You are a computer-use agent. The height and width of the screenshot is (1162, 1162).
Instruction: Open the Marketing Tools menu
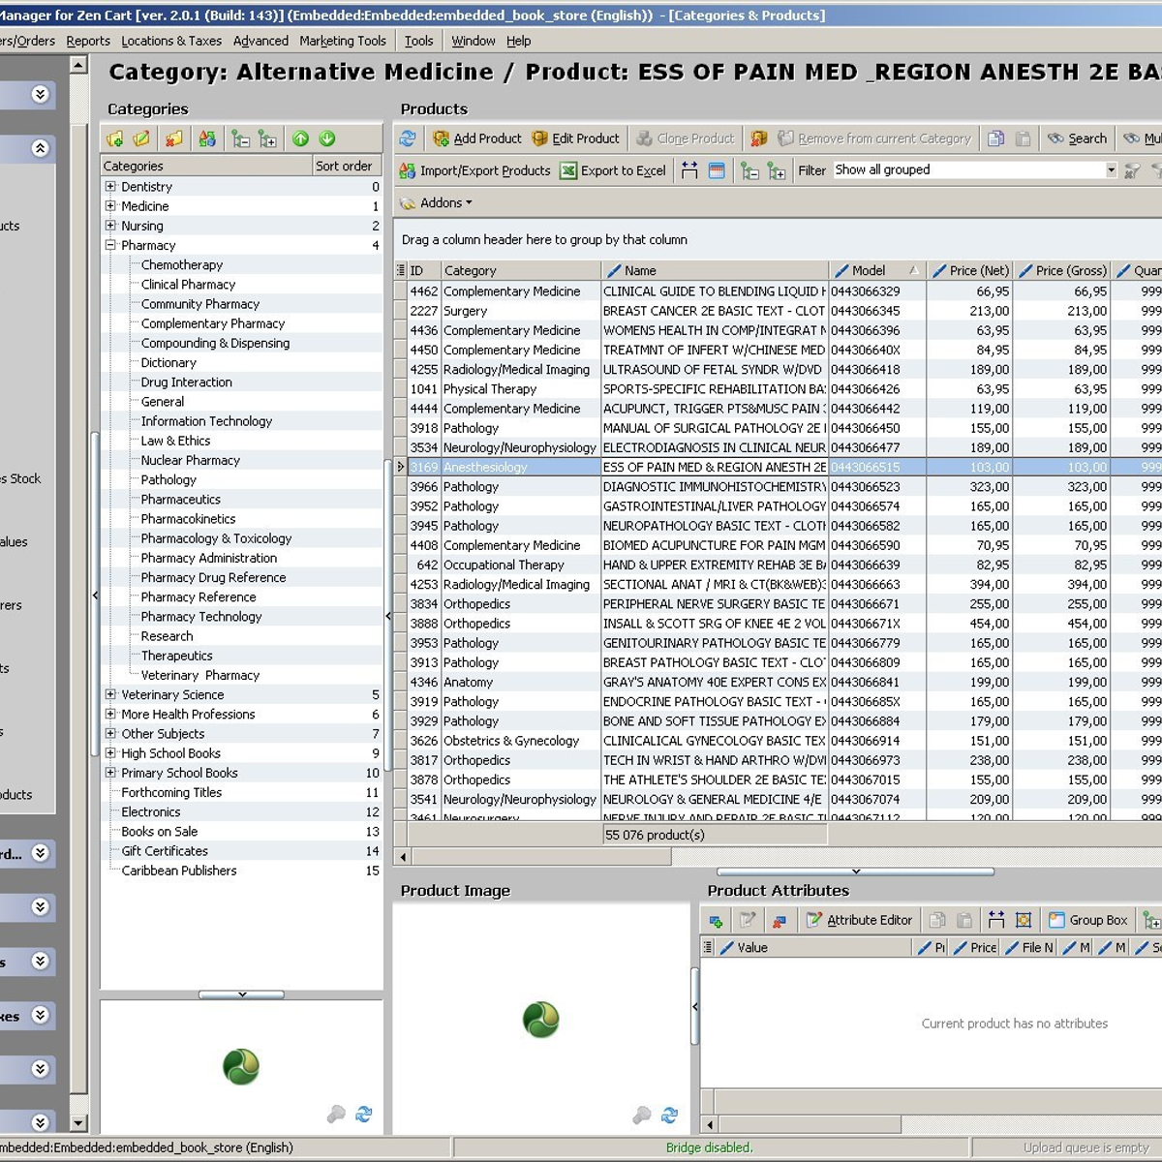(343, 41)
